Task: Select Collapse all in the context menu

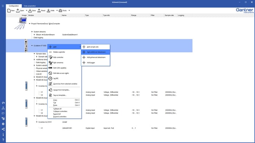Action: pos(64,109)
